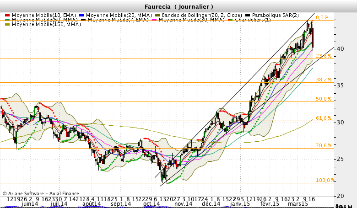Click the 23,6 % Fibonacci level label

coord(324,56)
